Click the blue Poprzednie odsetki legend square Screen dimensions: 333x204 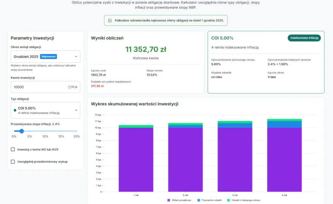pyautogui.click(x=199, y=200)
